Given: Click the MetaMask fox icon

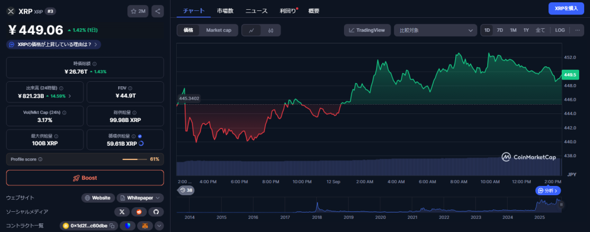Looking at the screenshot, I should [145, 226].
